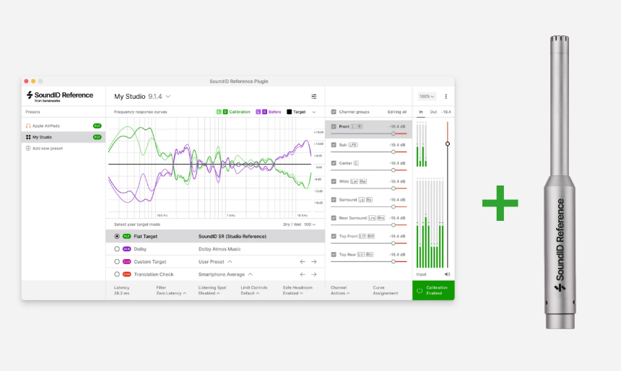Image resolution: width=621 pixels, height=371 pixels.
Task: Toggle the Center channel checkbox
Action: [334, 163]
